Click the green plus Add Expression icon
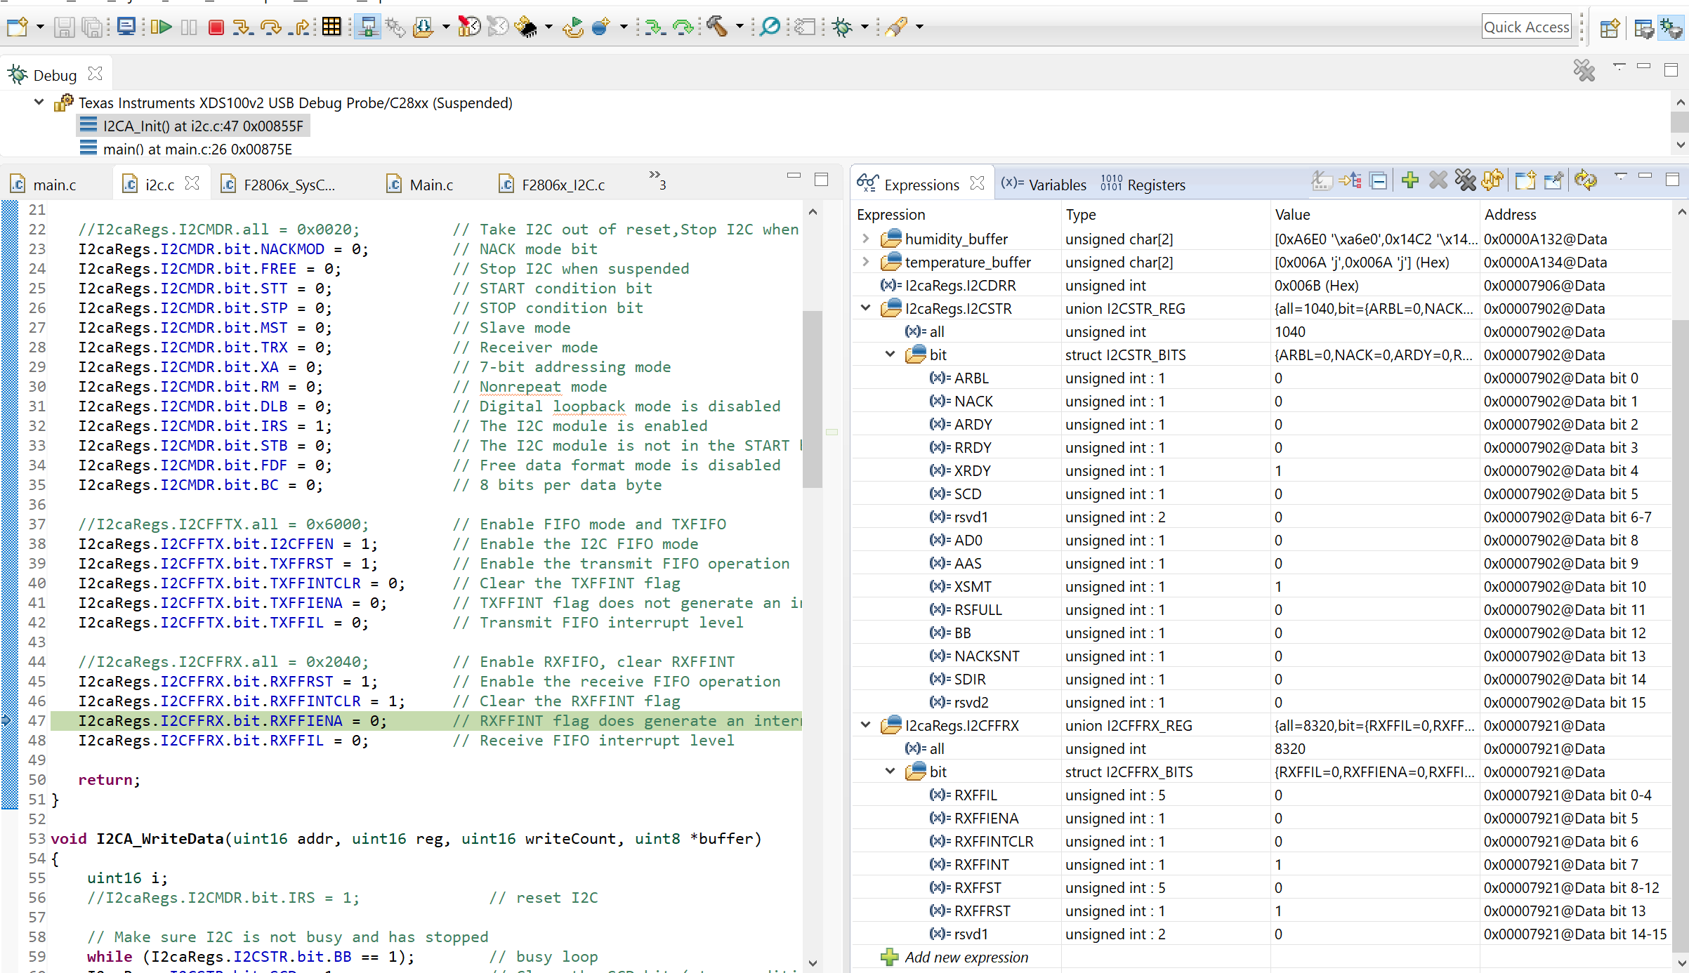Screen dimensions: 1689x973 coord(1409,180)
